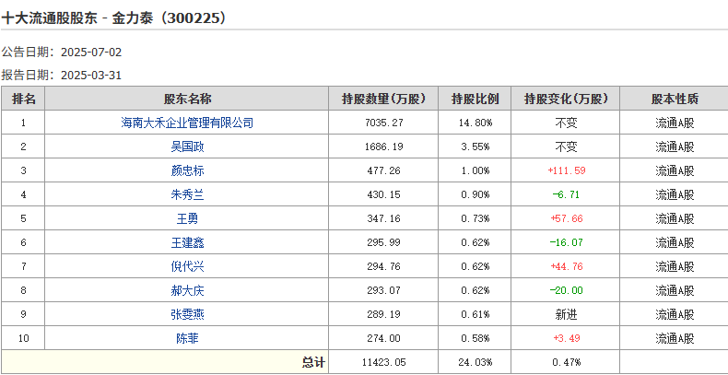Open shareholder link 王建鑫
This screenshot has width=728, height=375.
187,242
